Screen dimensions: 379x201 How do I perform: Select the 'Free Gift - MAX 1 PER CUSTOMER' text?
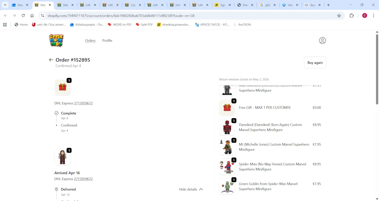coord(265,108)
